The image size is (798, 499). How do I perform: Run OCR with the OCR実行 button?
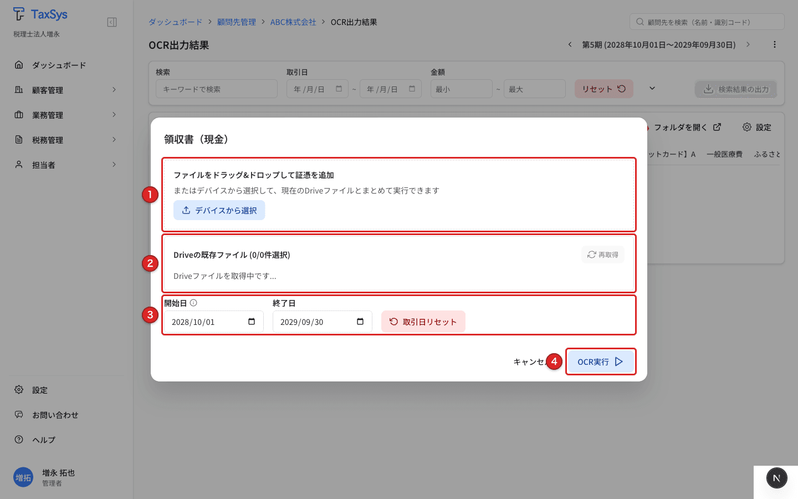coord(600,361)
